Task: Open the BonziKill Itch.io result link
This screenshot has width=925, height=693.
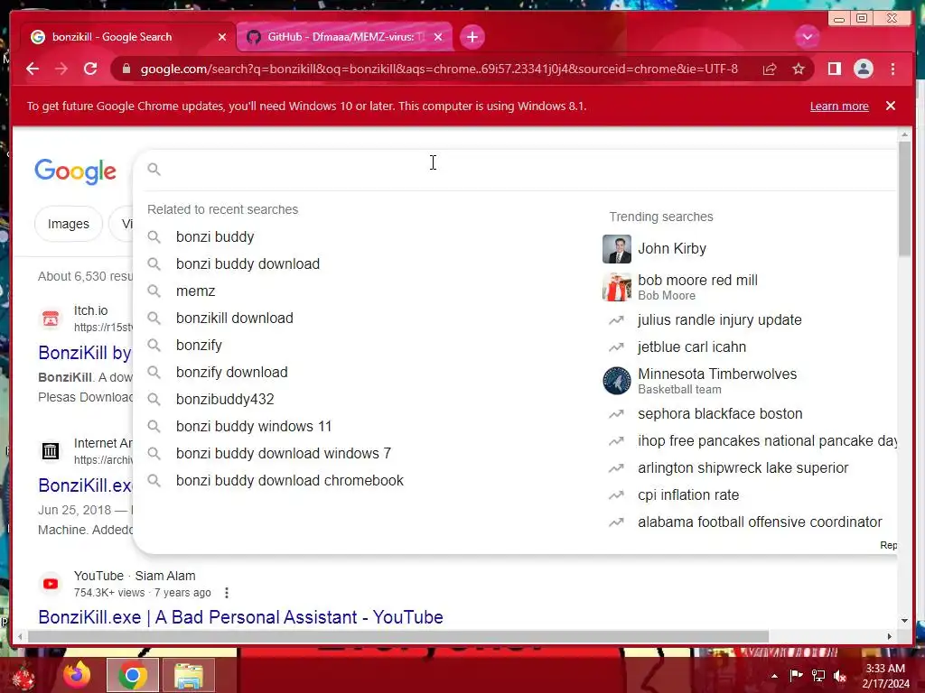Action: [x=85, y=353]
